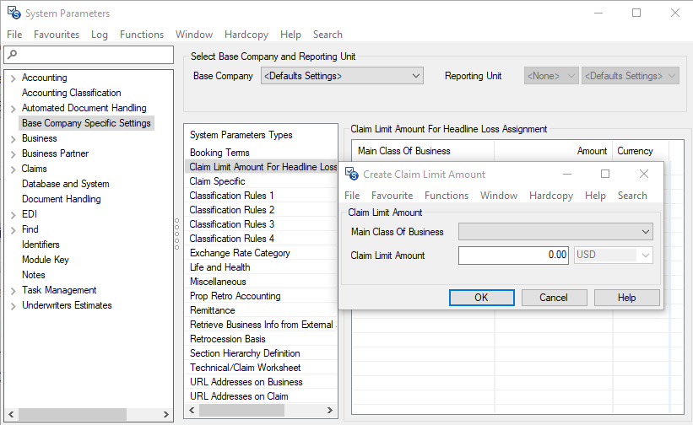Viewport: 693px width, 425px height.
Task: Click the Help button in the dialog
Action: coord(626,298)
